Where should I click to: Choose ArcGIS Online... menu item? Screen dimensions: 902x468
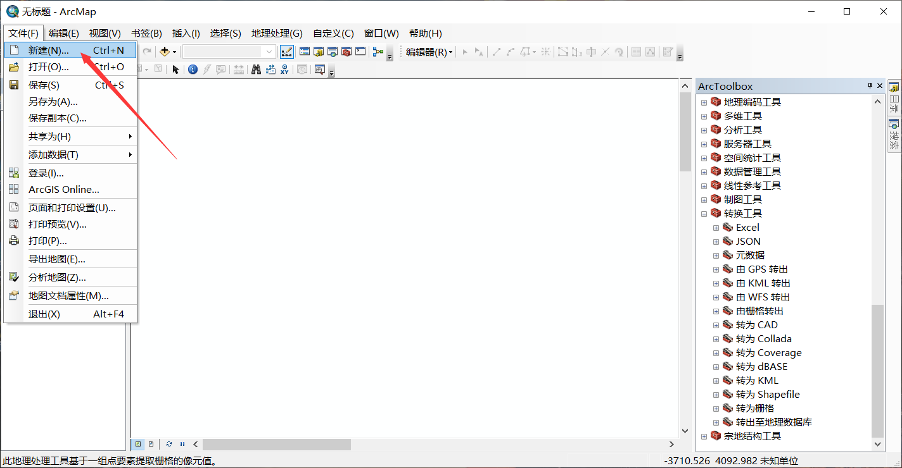(70, 189)
